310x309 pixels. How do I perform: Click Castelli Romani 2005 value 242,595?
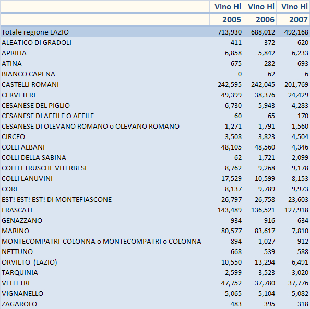[230, 85]
